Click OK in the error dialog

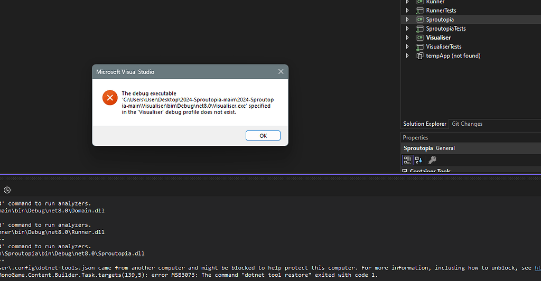[x=263, y=136]
